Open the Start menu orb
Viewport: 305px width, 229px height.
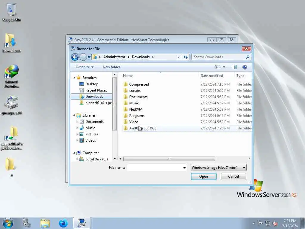pyautogui.click(x=8, y=223)
